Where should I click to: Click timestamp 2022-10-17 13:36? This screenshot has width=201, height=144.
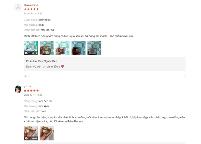click(x=33, y=95)
